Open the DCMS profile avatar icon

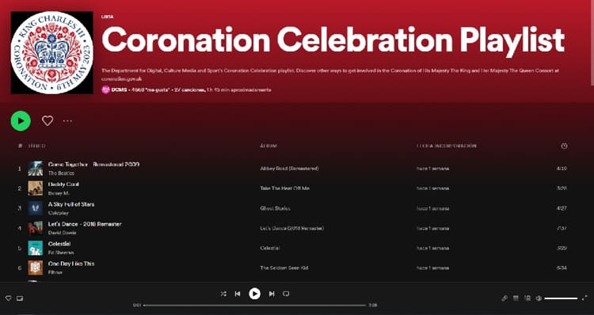pyautogui.click(x=105, y=89)
